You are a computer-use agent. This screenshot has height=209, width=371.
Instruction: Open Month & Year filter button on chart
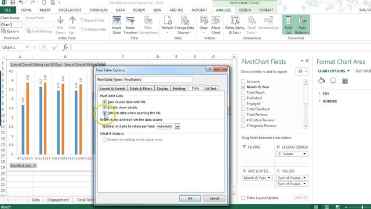pos(23,165)
